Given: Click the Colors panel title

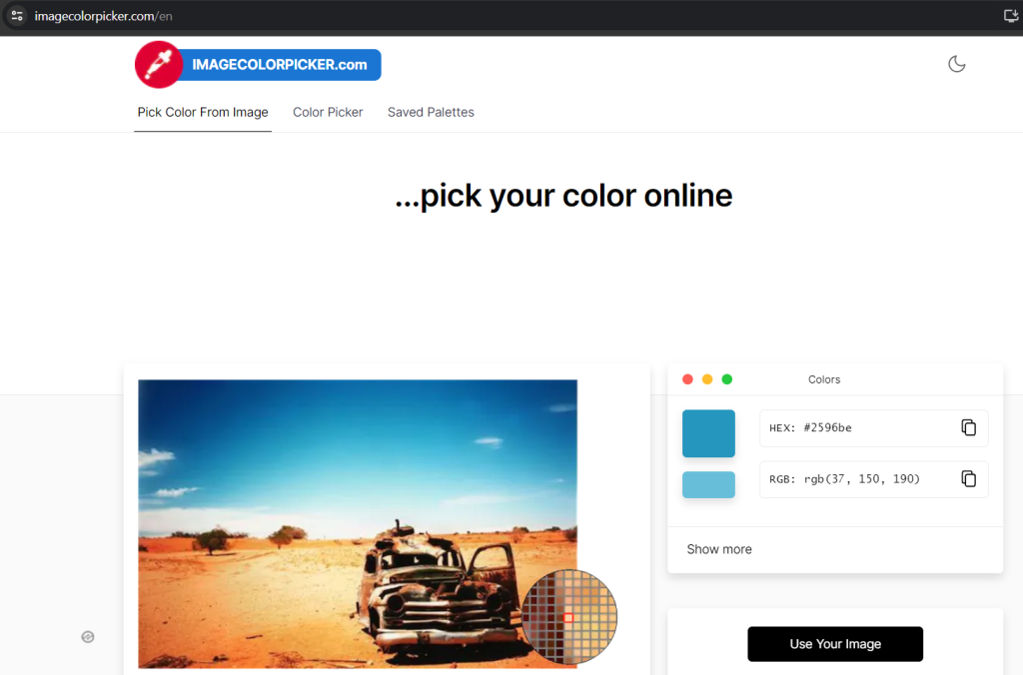Looking at the screenshot, I should coord(824,379).
